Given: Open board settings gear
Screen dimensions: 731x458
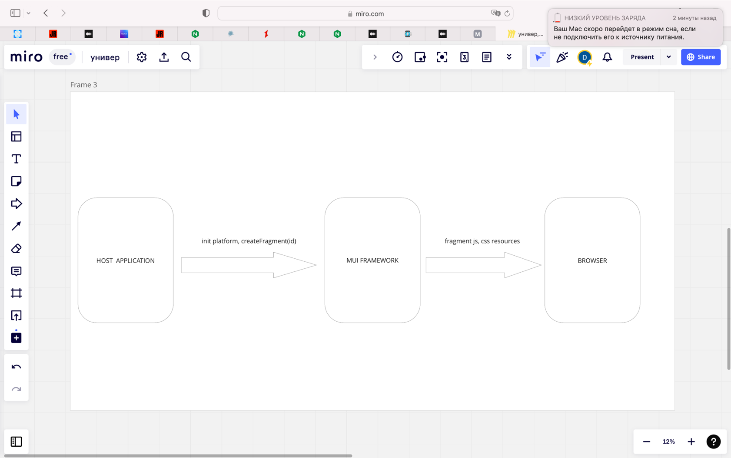Looking at the screenshot, I should [141, 57].
